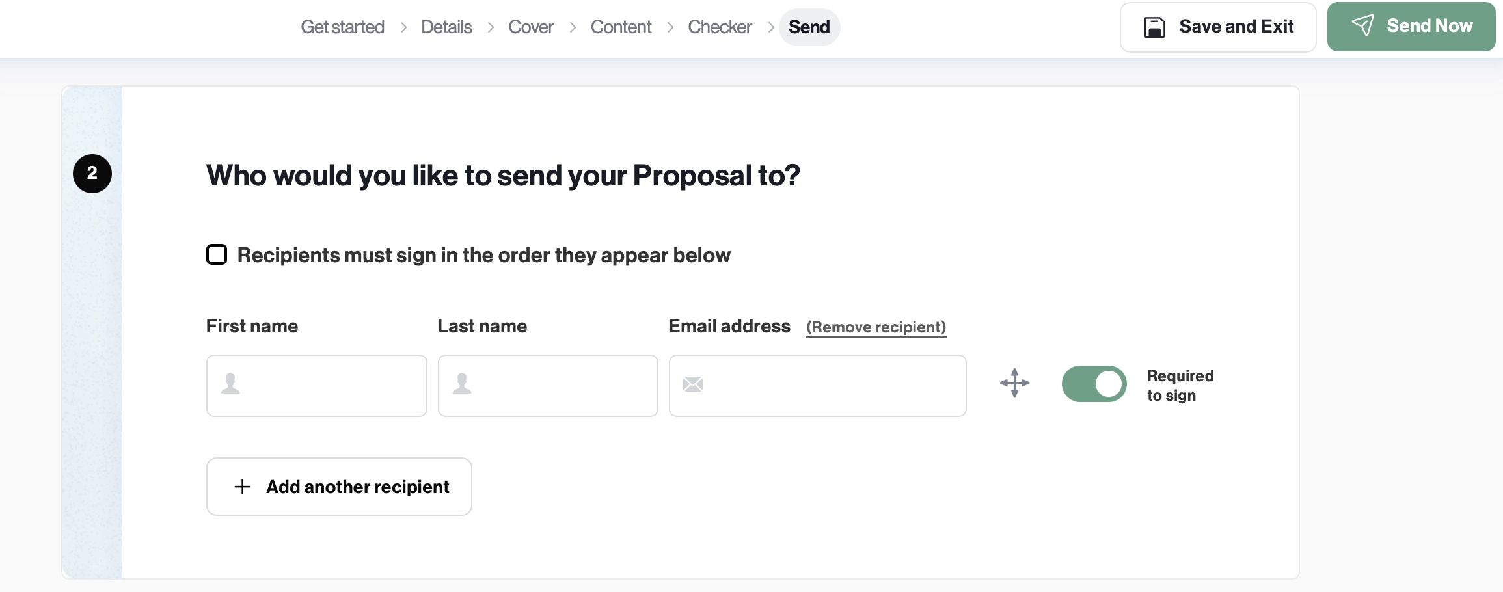Click inside the First name input field

click(x=317, y=385)
